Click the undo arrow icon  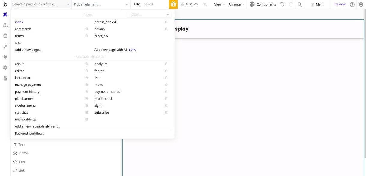click(282, 4)
